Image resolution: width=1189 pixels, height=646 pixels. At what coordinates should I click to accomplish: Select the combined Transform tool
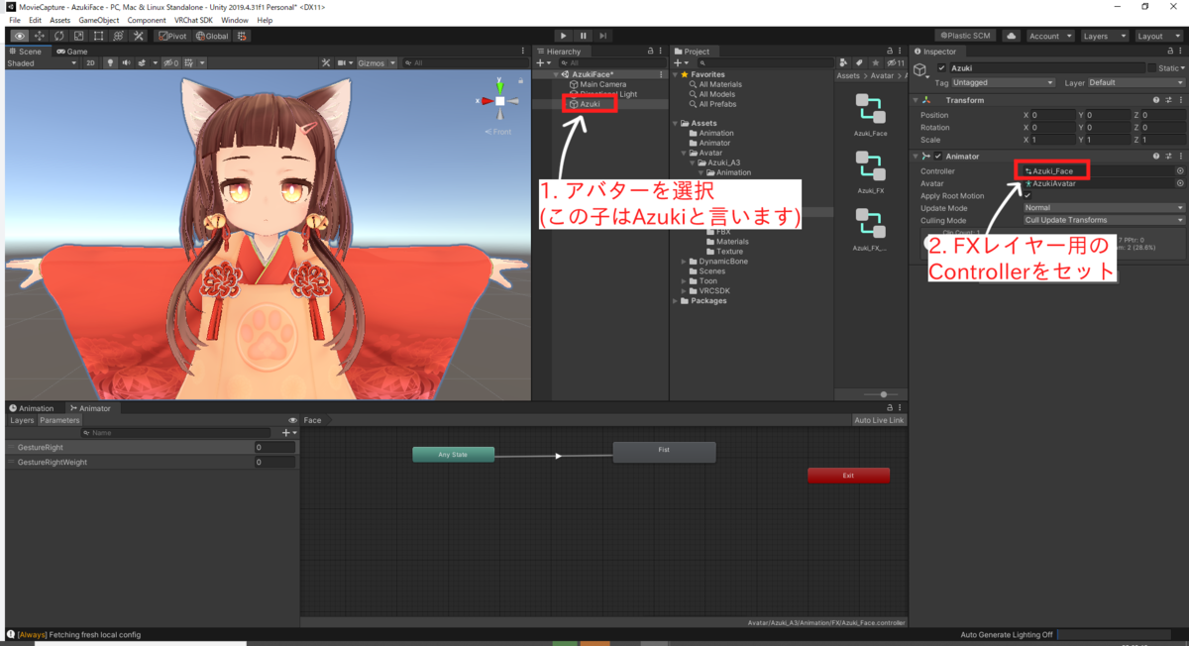(x=118, y=36)
